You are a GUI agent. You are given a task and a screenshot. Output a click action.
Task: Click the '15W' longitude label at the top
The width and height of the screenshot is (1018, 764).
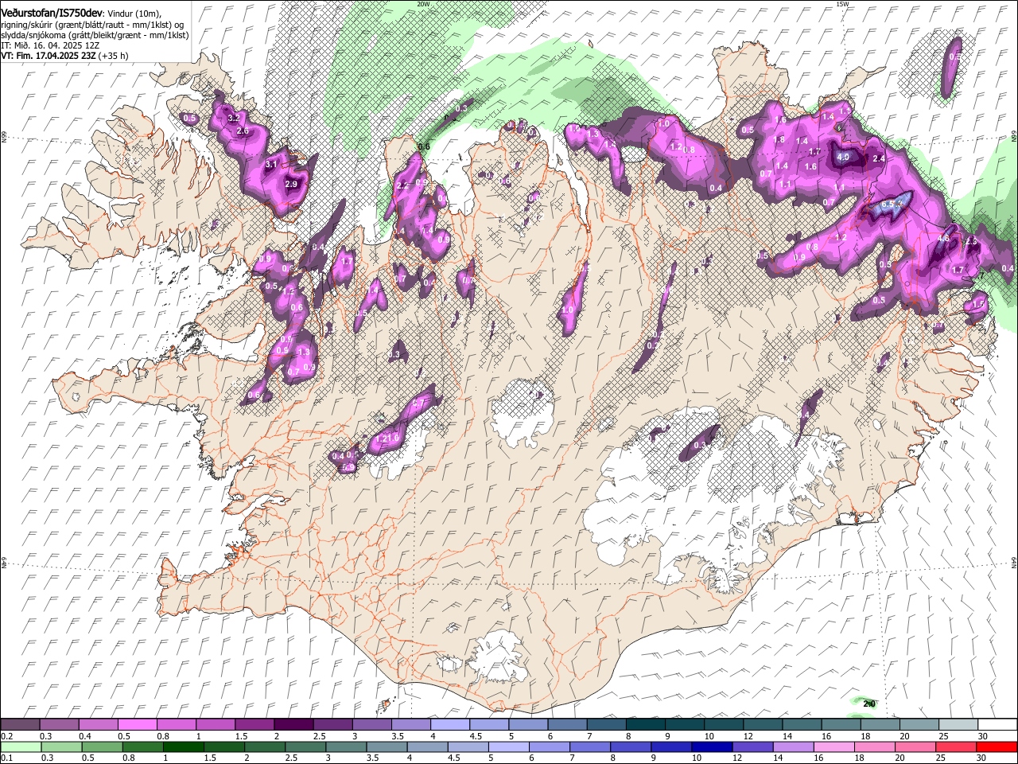(842, 4)
